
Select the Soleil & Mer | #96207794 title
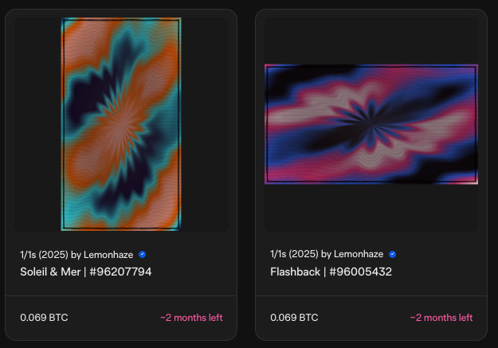(x=86, y=272)
